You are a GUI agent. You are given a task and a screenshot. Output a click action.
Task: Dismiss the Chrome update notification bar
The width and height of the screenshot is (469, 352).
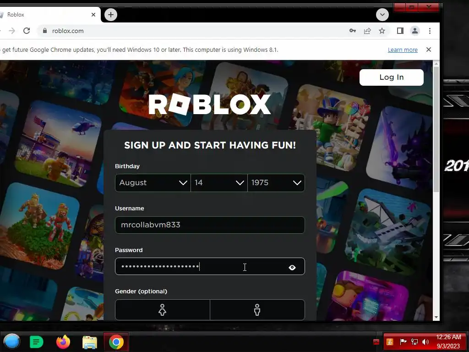click(429, 49)
